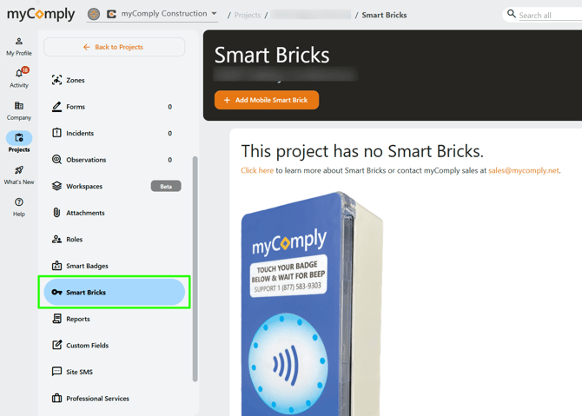The width and height of the screenshot is (582, 416).
Task: Click the Forms pencil icon
Action: 56,107
